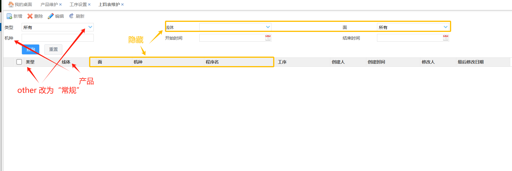Click the 刷新 refresh icon
This screenshot has height=171, width=512.
[72, 16]
